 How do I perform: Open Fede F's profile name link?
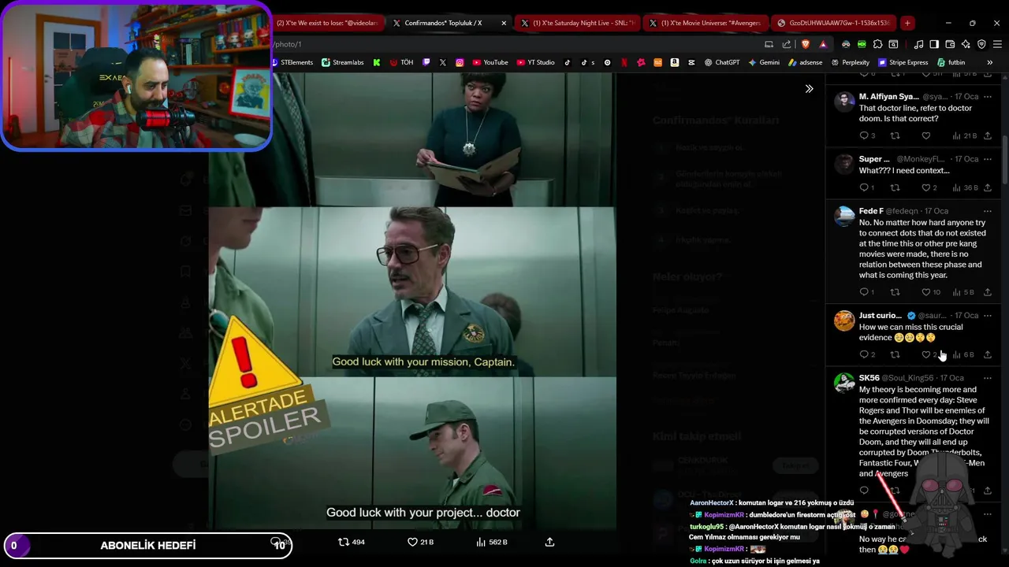point(871,211)
